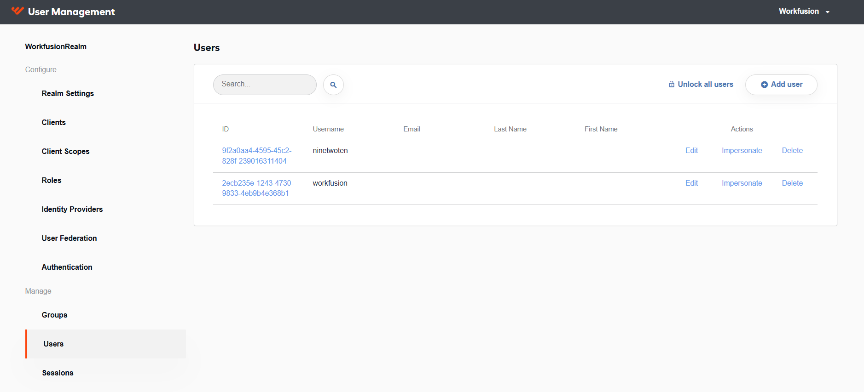Delete the ninetwoten user
Viewport: 864px width, 392px height.
792,151
